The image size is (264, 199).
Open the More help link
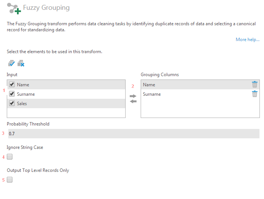coord(247,40)
